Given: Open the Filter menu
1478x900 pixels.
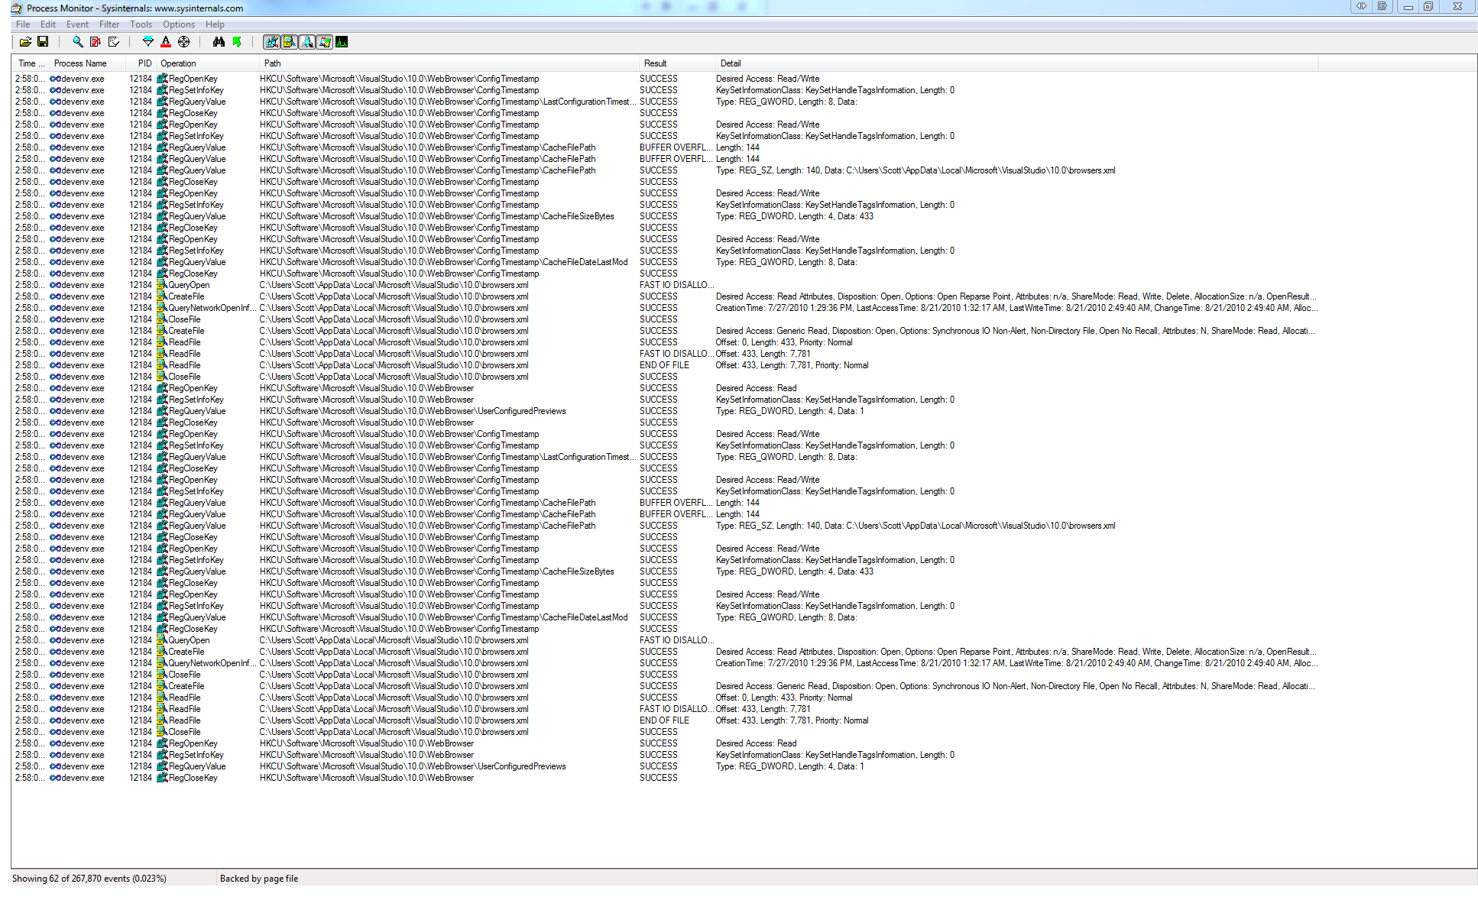Looking at the screenshot, I should [x=109, y=24].
